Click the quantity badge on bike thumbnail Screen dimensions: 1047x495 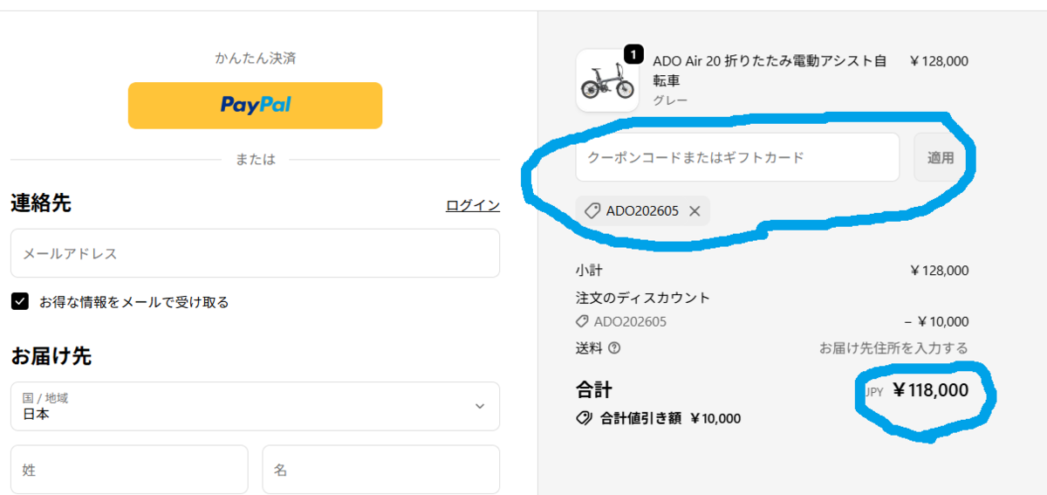pyautogui.click(x=633, y=56)
